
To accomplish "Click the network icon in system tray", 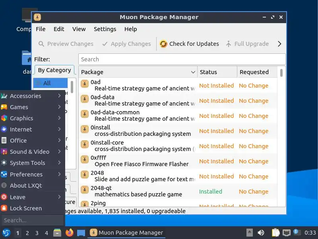I will [x=287, y=233].
